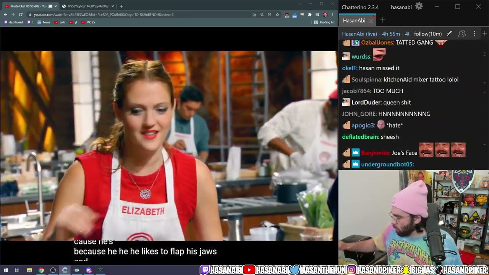The width and height of the screenshot is (489, 275).
Task: Open File Explorer from the taskbar
Action: 29,270
